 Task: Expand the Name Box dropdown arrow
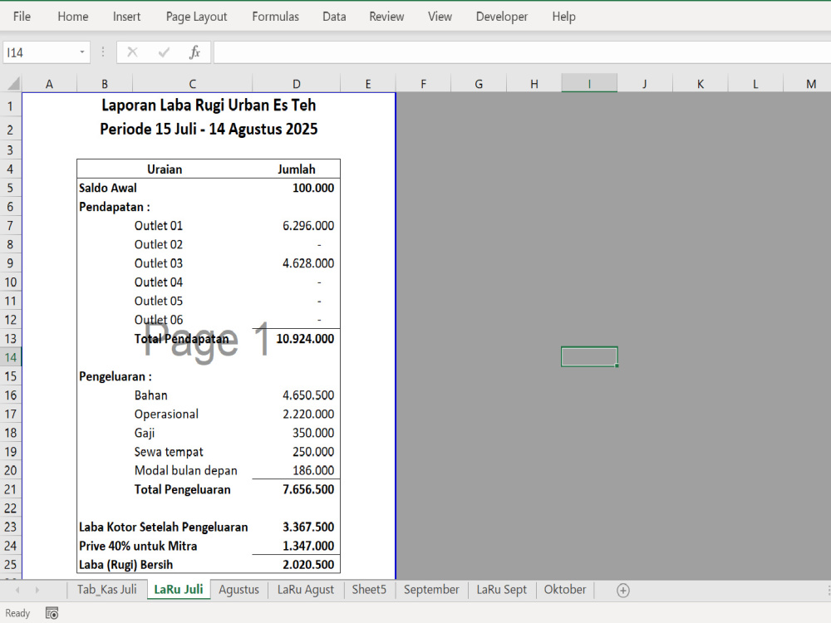click(82, 52)
